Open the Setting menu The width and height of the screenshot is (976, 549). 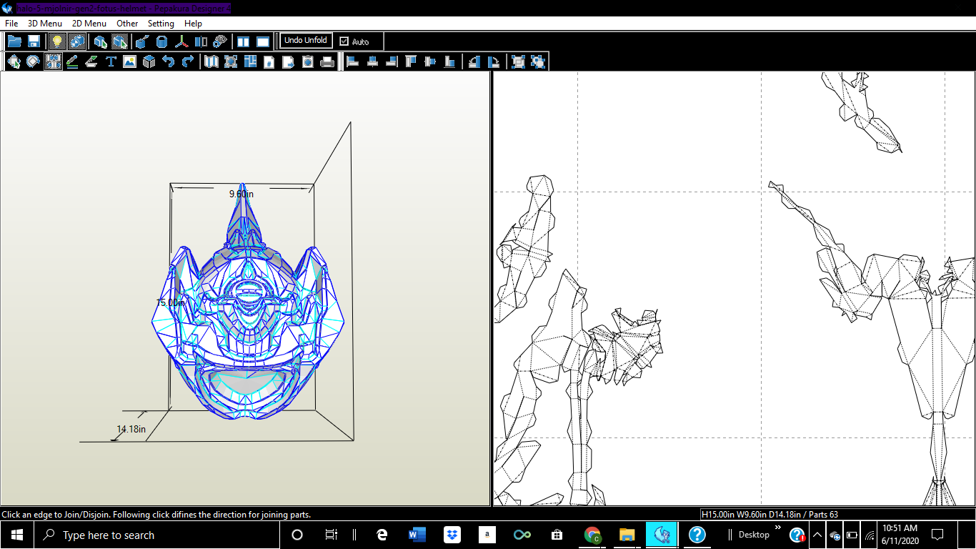coord(161,24)
